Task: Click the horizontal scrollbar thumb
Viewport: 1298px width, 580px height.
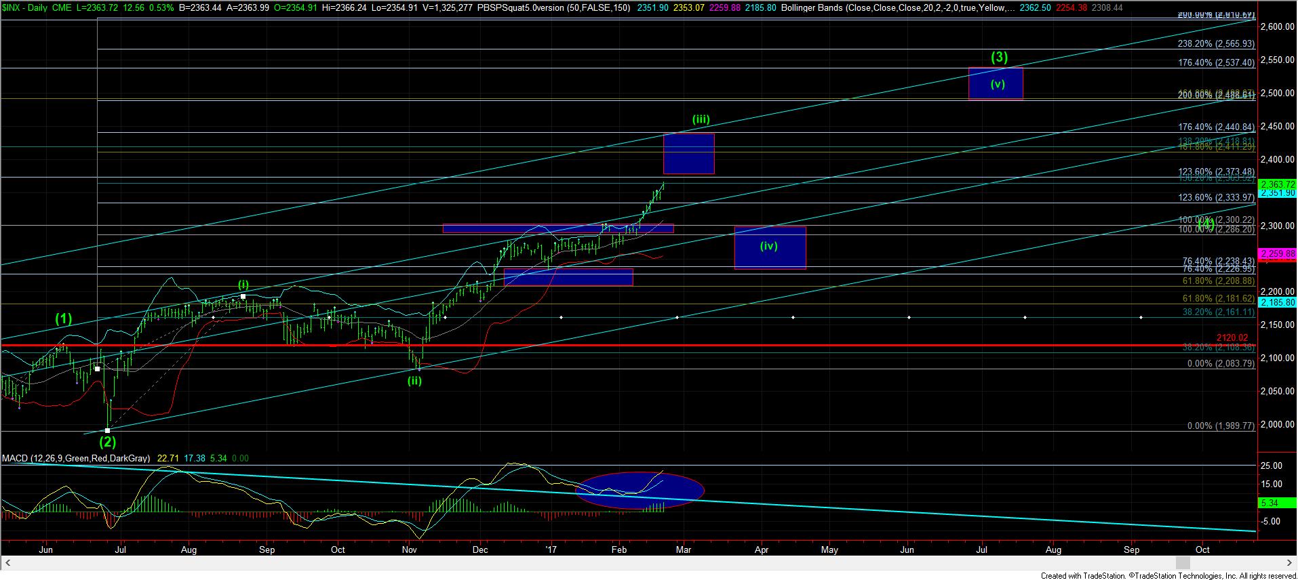Action: [1183, 563]
